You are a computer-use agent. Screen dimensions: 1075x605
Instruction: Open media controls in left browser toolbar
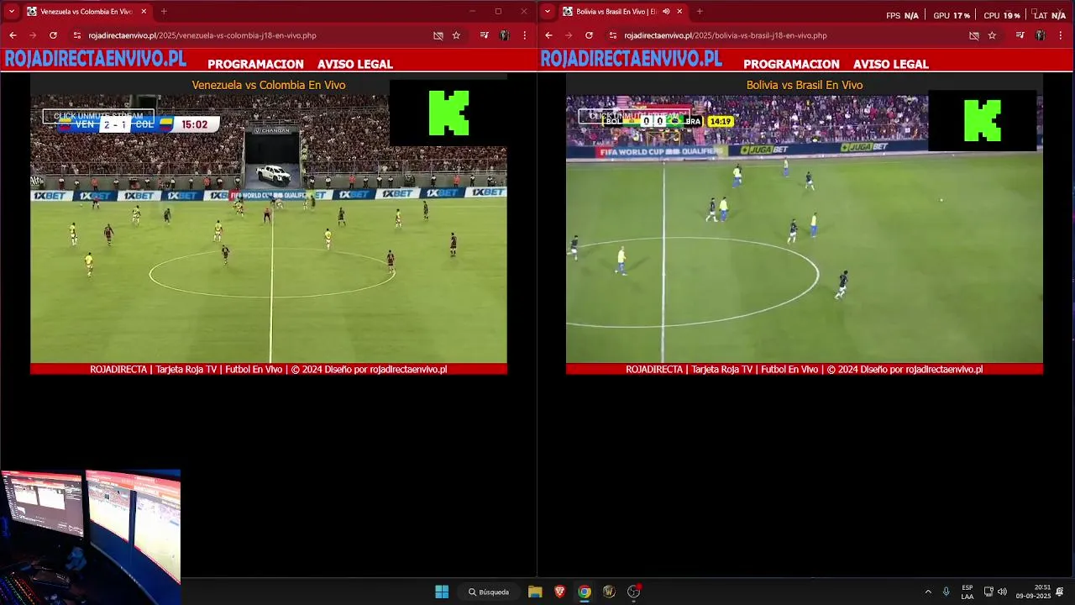click(x=484, y=35)
